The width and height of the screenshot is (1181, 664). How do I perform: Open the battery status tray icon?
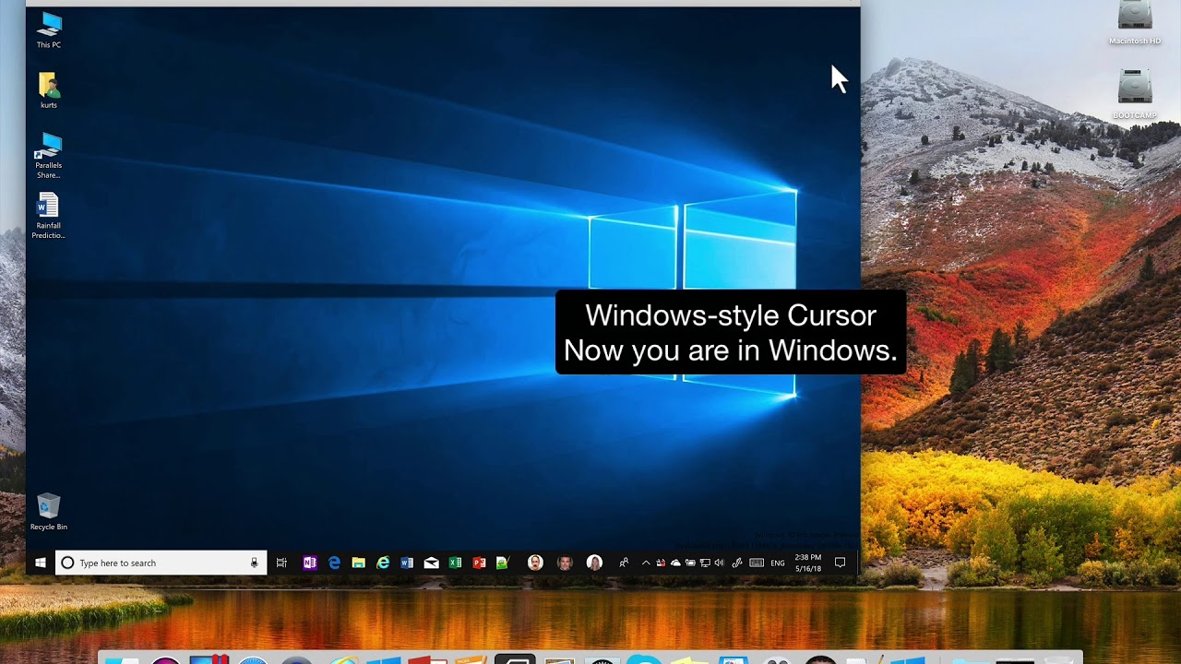click(690, 563)
